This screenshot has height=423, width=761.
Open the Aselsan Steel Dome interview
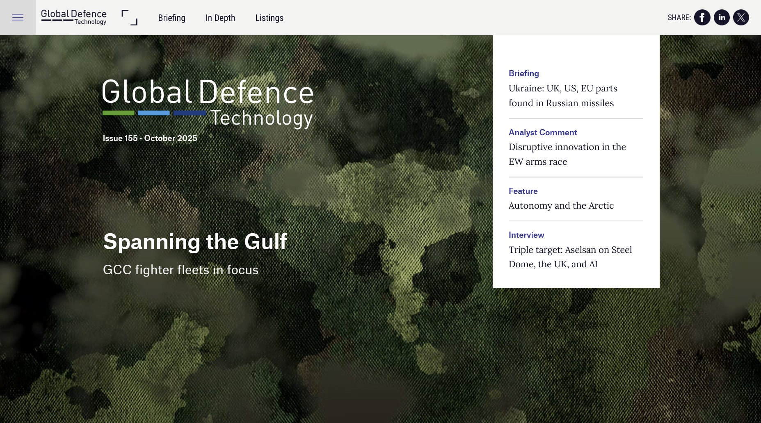570,257
